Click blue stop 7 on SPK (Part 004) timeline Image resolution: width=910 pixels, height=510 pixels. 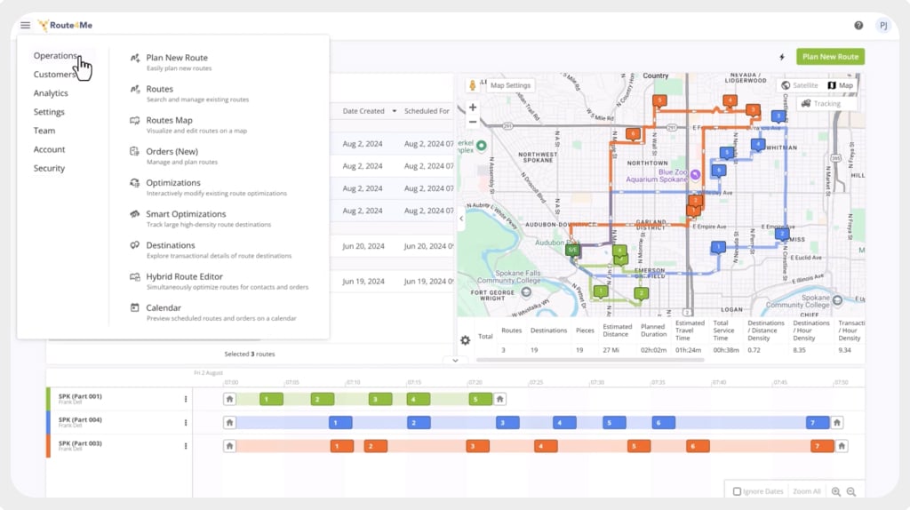[818, 422]
